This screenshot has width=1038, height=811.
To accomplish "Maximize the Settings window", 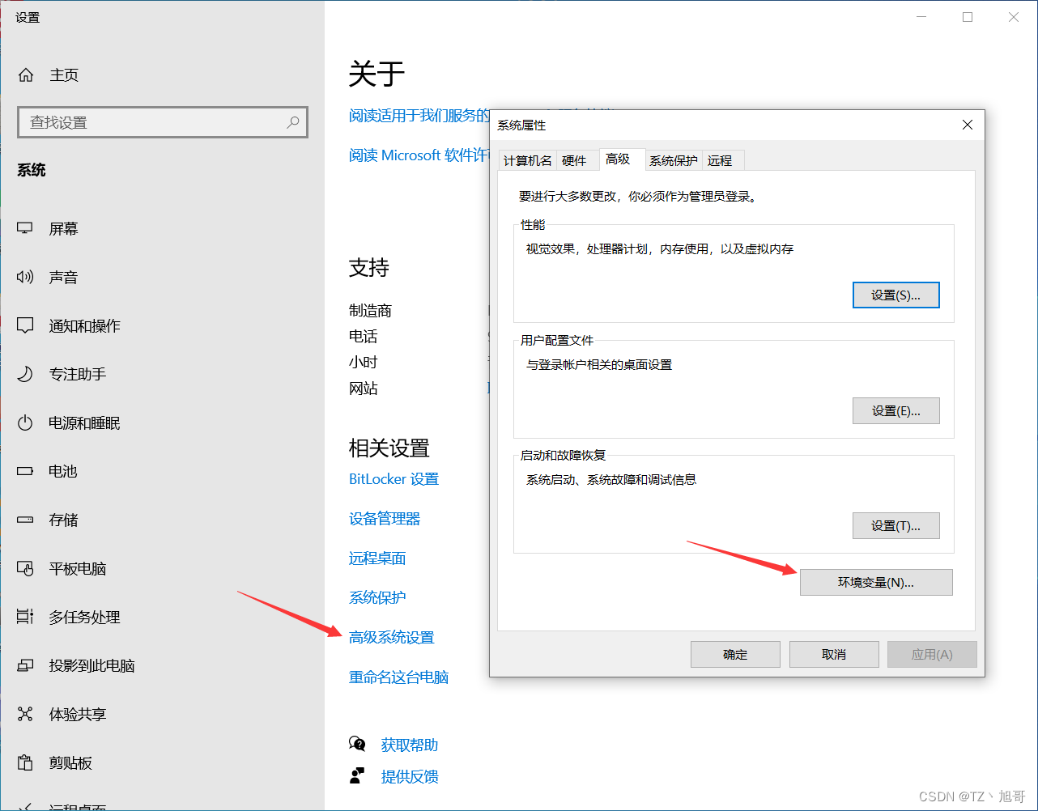I will coord(968,17).
